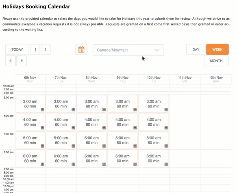Switch to MONTH view
Viewport: 237px width, 193px height.
pyautogui.click(x=216, y=61)
